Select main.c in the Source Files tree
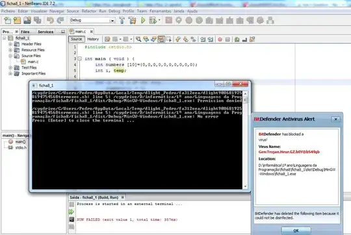351x235 pixels. pos(32,62)
